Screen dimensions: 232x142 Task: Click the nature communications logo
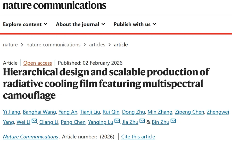pyautogui.click(x=55, y=5)
